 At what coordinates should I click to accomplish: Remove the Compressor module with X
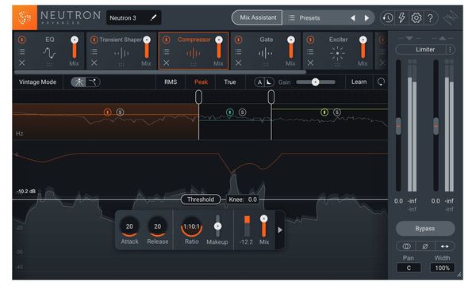coord(167,63)
